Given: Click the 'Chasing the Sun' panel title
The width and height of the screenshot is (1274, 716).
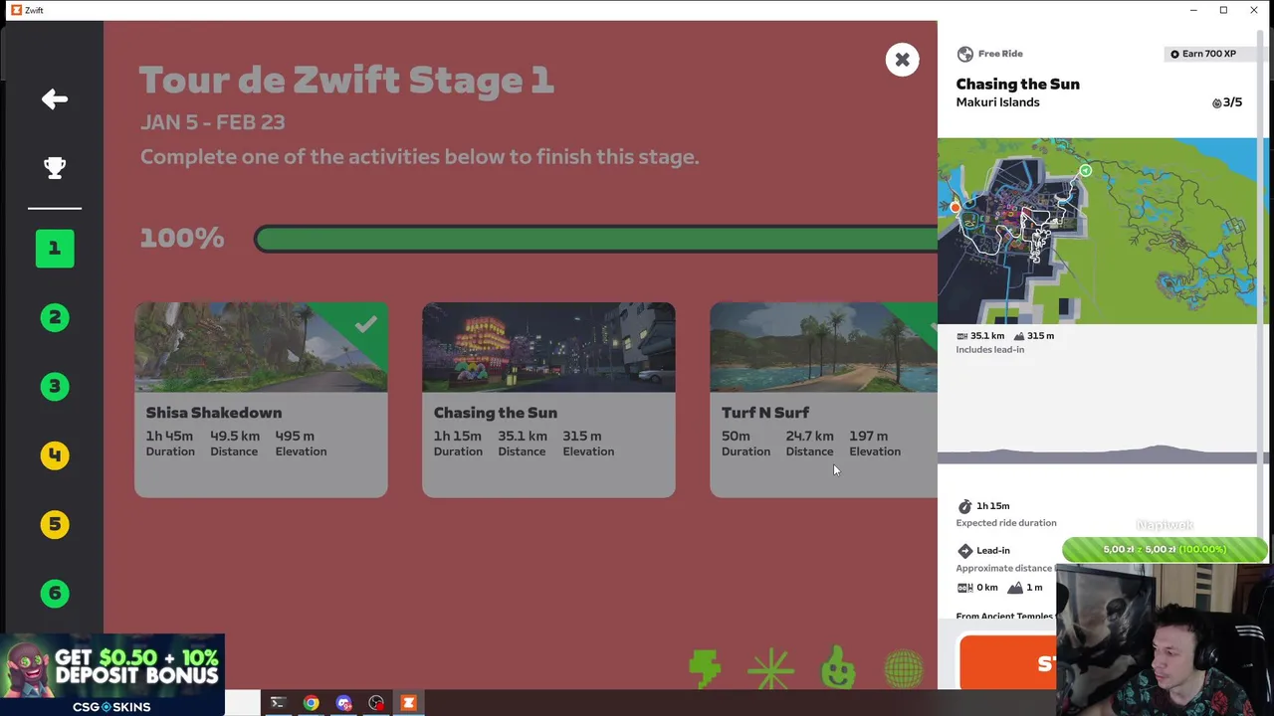Looking at the screenshot, I should coord(1017,85).
